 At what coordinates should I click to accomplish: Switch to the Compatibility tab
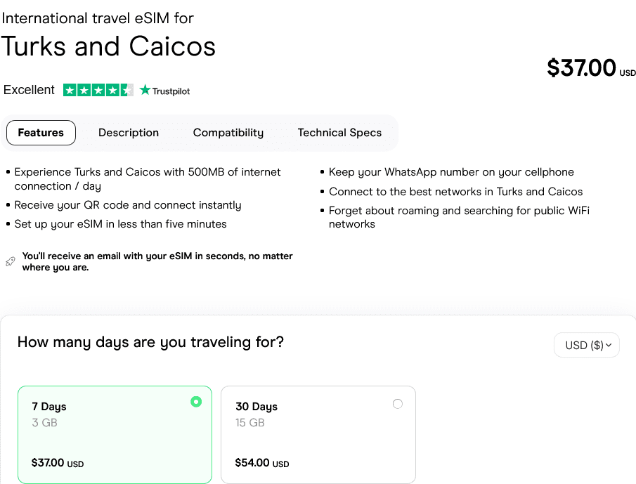click(228, 133)
